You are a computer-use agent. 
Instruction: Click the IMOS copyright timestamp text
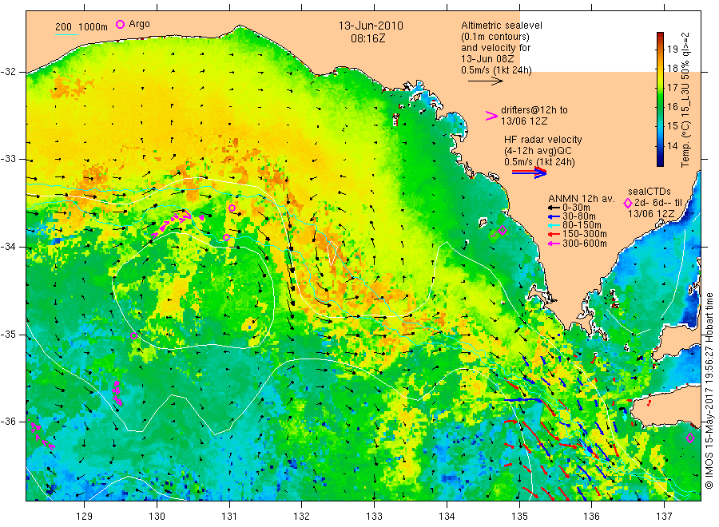709,390
